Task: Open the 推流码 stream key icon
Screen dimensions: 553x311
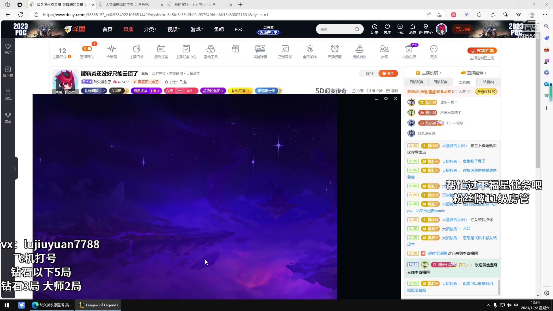Action: (x=112, y=52)
